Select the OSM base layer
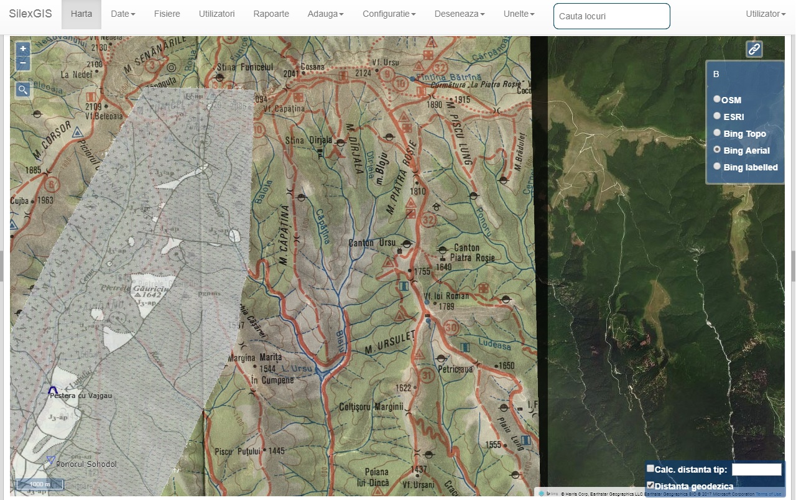Image resolution: width=796 pixels, height=500 pixels. 717,99
